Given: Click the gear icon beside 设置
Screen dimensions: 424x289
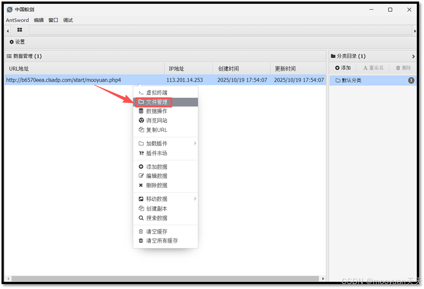Looking at the screenshot, I should (12, 42).
